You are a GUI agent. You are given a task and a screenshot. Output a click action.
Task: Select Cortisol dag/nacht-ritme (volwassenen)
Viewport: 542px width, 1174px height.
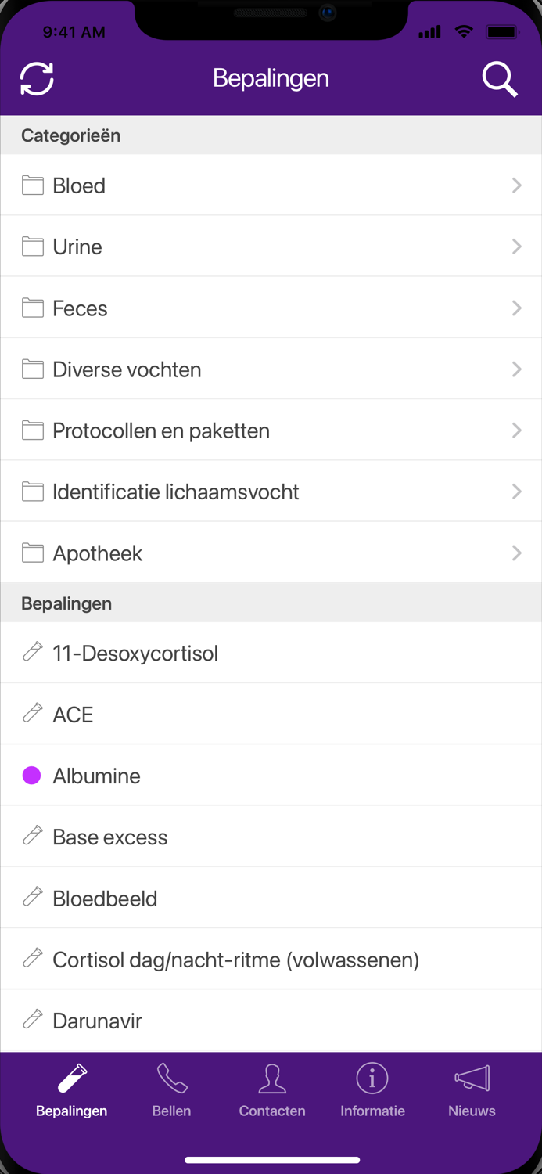tap(271, 959)
